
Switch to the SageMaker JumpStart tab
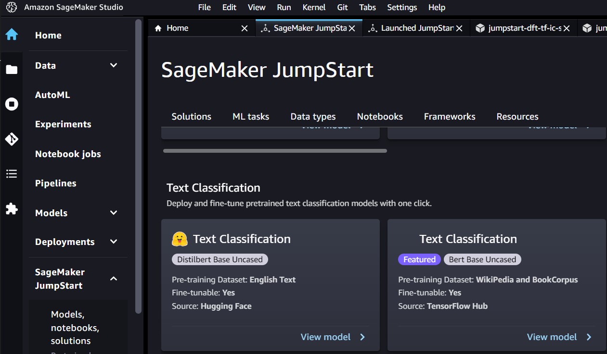[x=310, y=28]
